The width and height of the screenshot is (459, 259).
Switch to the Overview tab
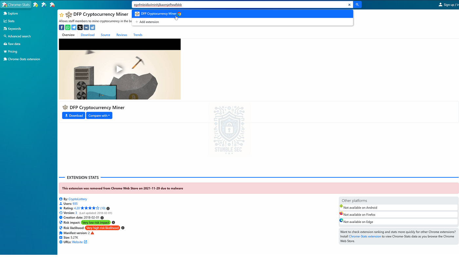68,35
